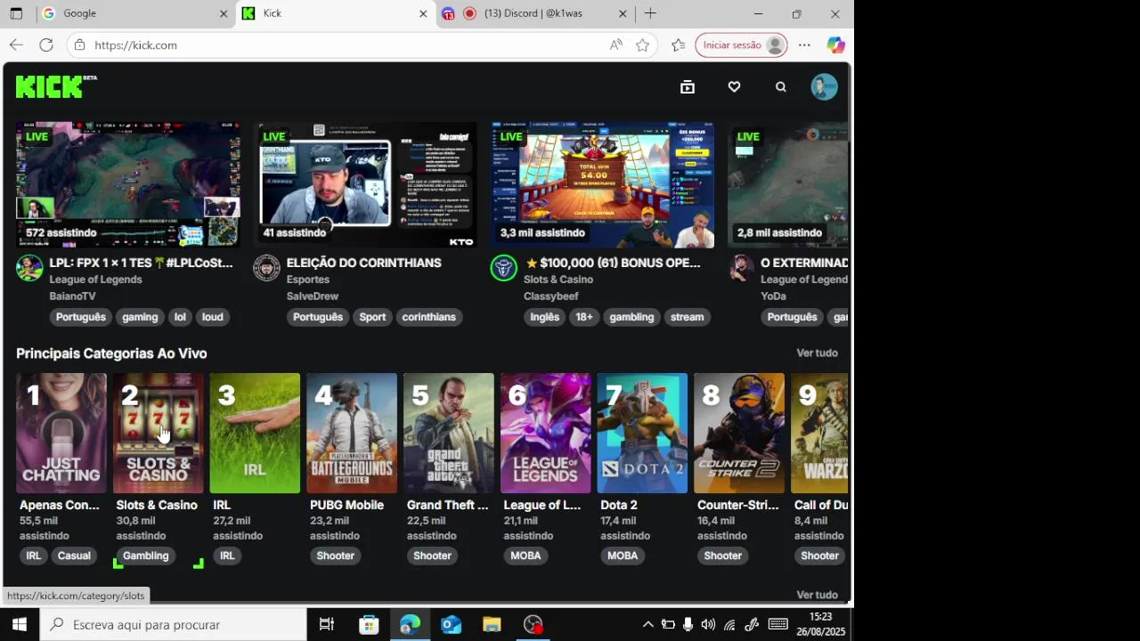Select the Casual tag under Apenas Conversa
This screenshot has width=1140, height=641.
[x=74, y=556]
